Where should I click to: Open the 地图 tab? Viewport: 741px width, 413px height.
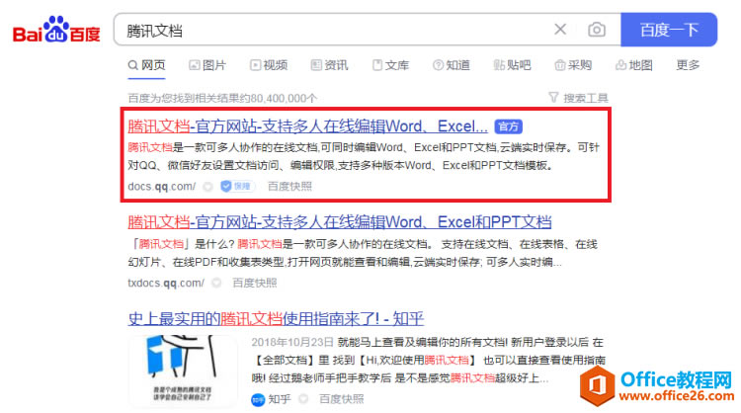pos(633,65)
